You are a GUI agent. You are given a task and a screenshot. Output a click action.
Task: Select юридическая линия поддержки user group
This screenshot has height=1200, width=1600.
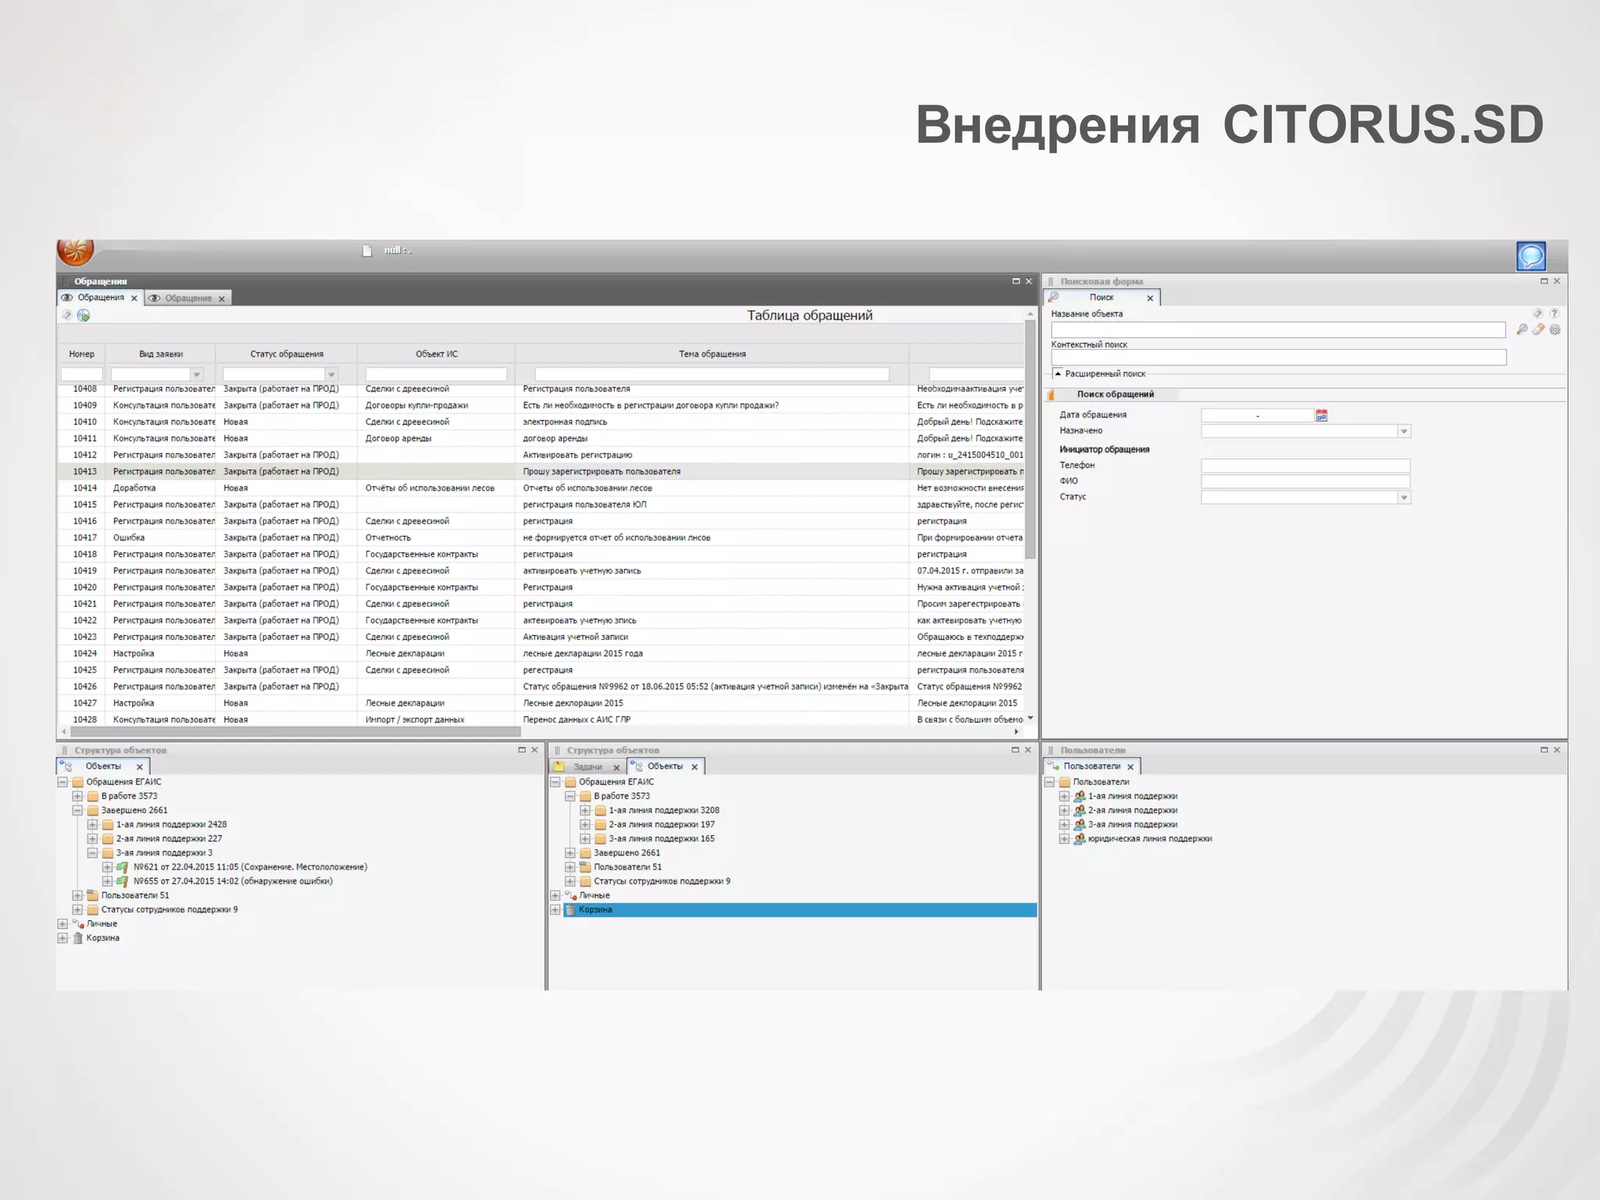[1150, 839]
